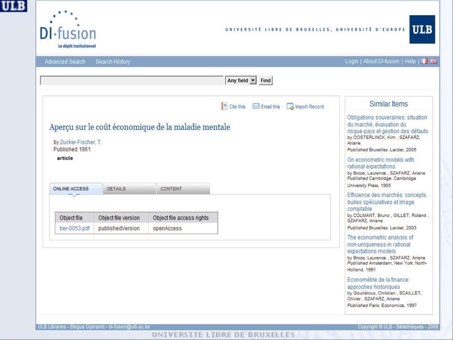Viewport: 453px width, 340px height.
Task: Open On econometric models with rational expectations
Action: coord(381,163)
